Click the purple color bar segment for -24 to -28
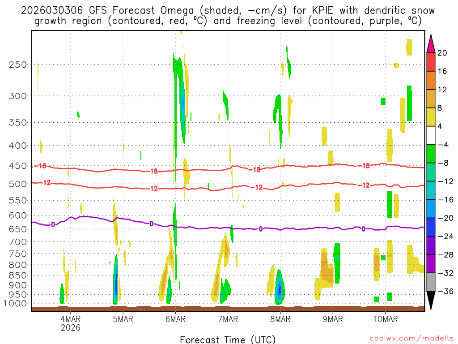 pyautogui.click(x=431, y=245)
